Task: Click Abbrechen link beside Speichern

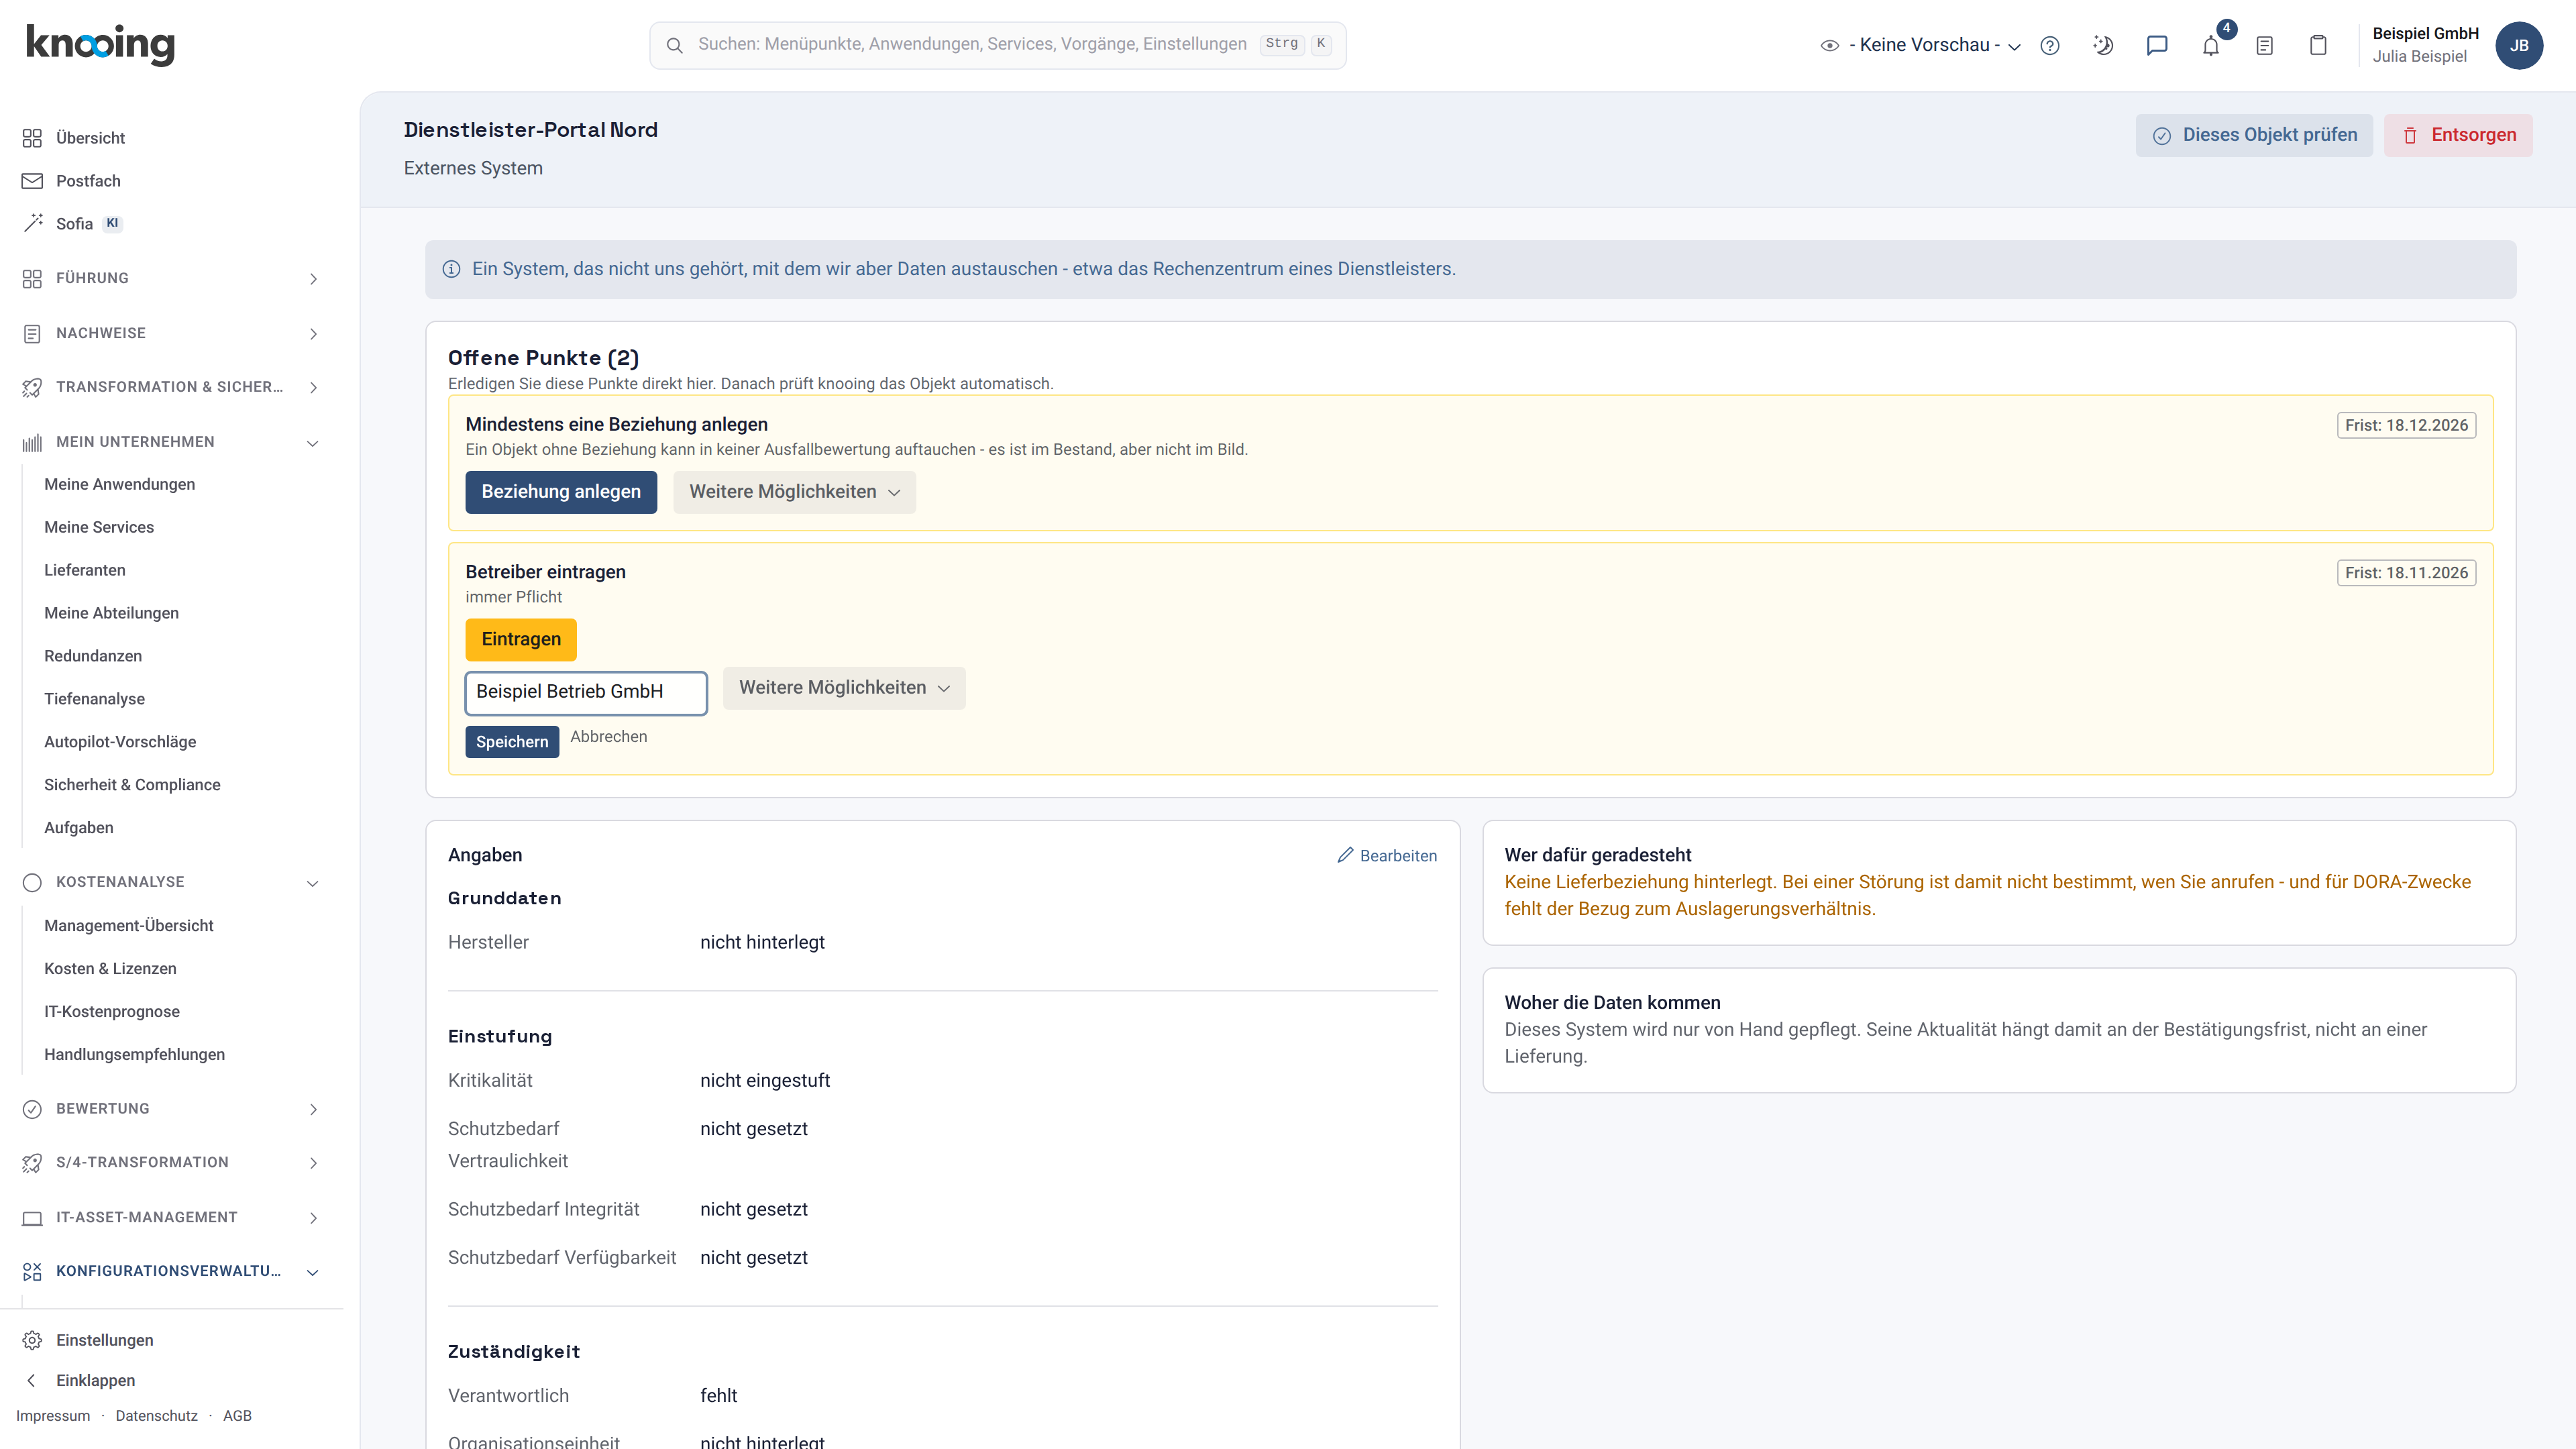Action: point(609,737)
